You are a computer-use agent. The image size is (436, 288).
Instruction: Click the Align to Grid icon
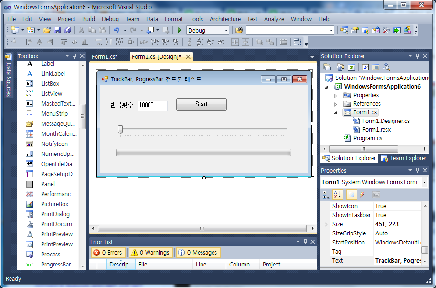click(x=15, y=42)
